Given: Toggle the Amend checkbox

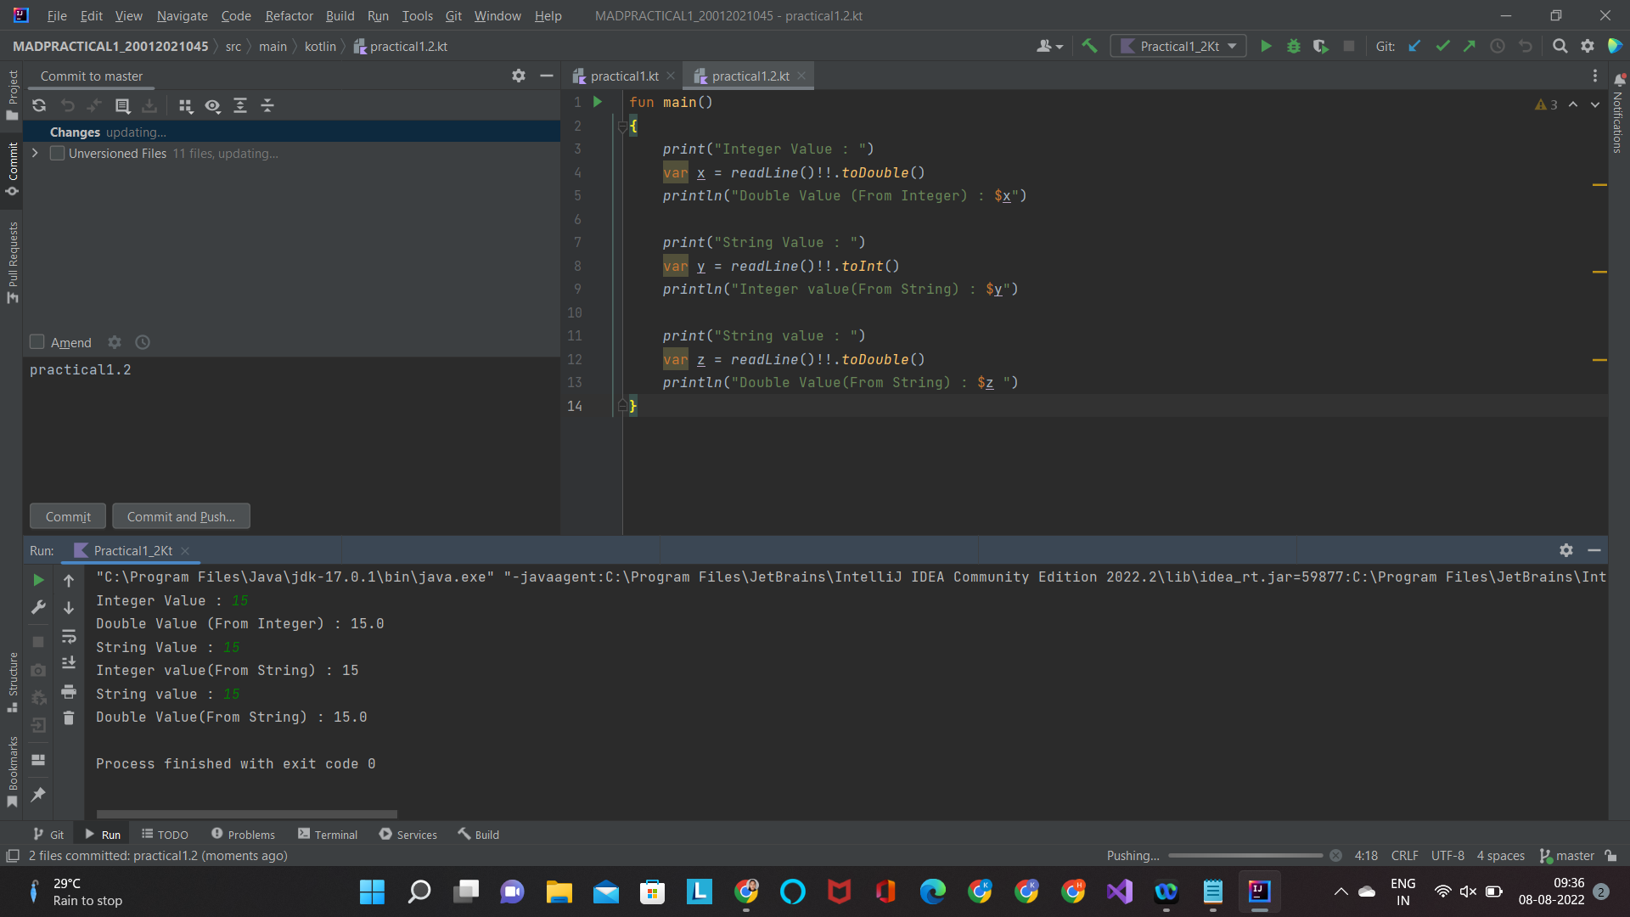Looking at the screenshot, I should (37, 342).
